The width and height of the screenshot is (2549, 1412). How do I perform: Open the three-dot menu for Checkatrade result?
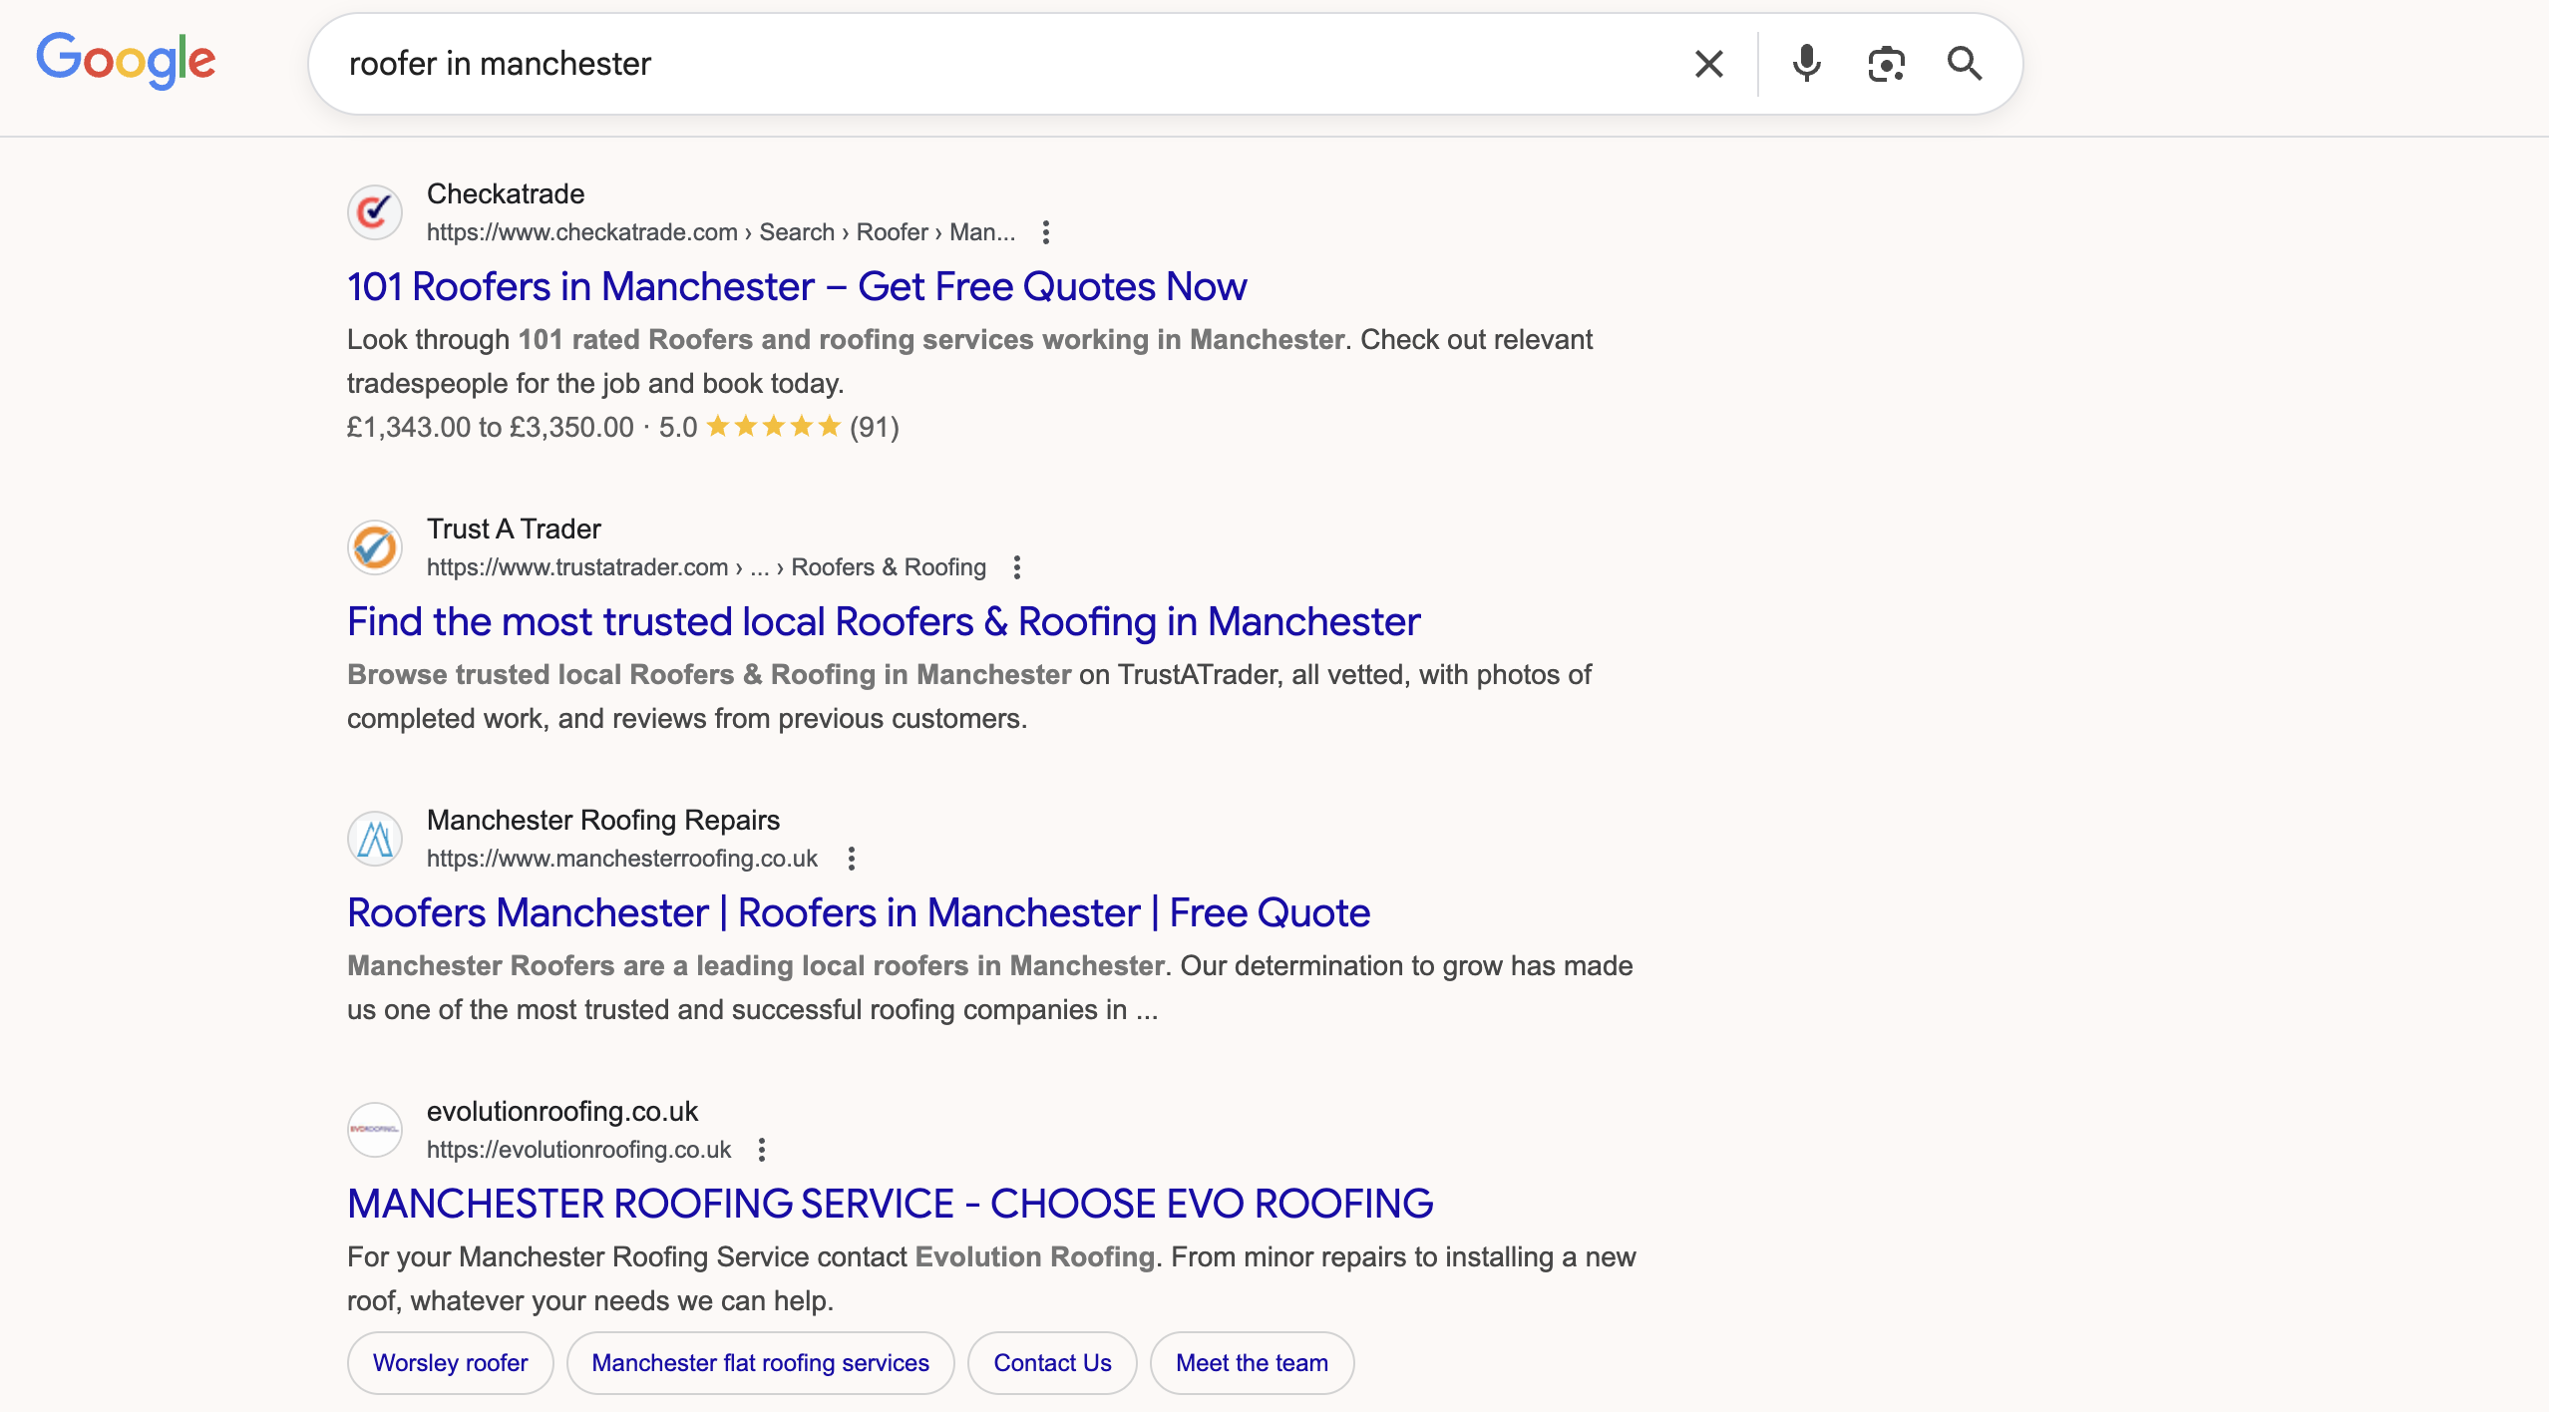1046,232
